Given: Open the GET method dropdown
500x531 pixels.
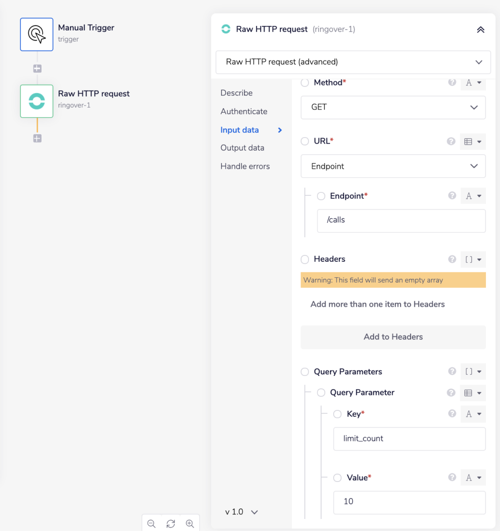Looking at the screenshot, I should [x=393, y=108].
